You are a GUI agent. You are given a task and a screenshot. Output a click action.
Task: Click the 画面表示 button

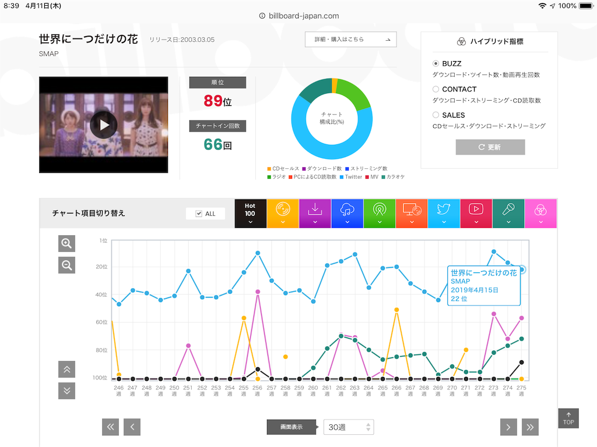tap(292, 427)
